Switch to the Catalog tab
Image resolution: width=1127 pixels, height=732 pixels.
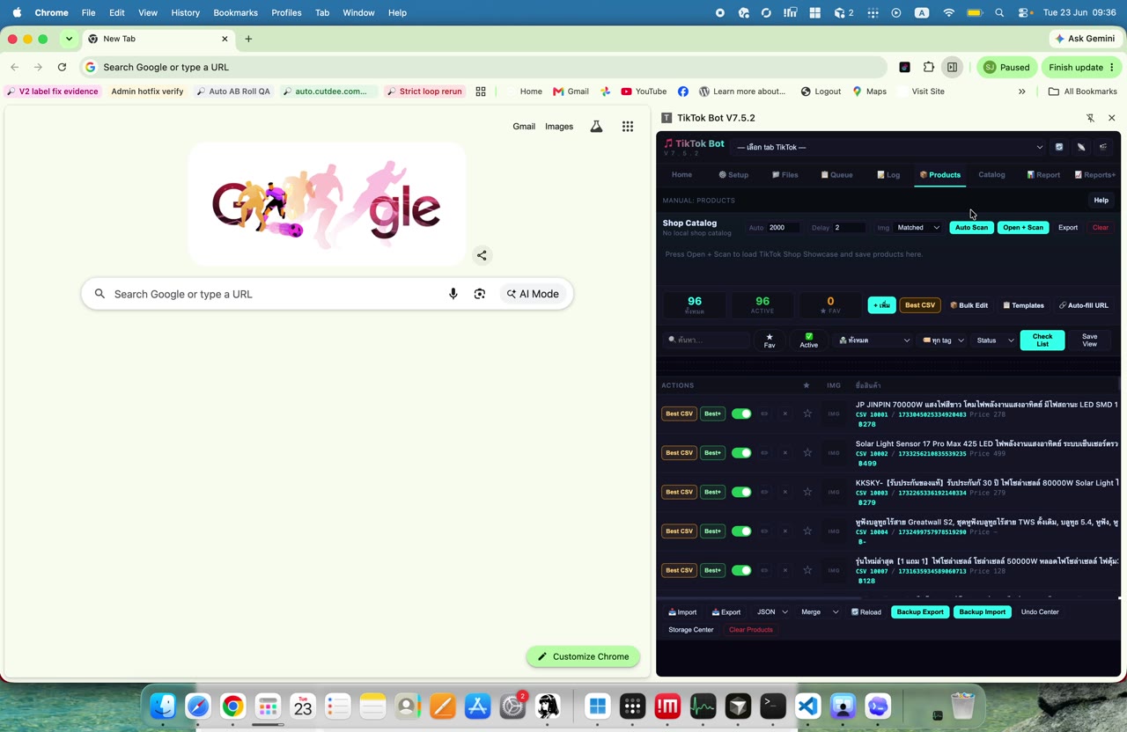(991, 175)
